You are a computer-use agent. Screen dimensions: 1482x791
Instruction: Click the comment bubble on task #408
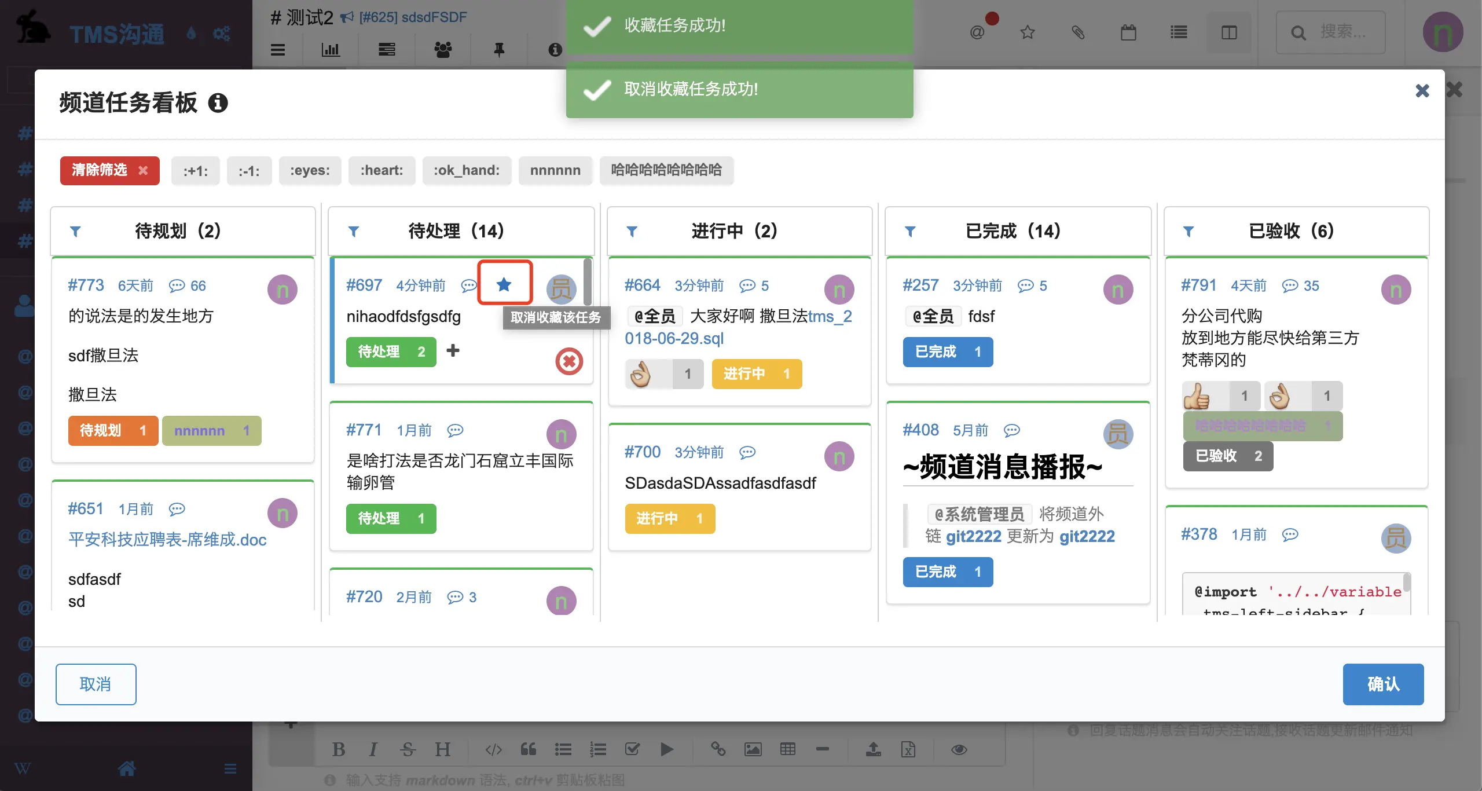pyautogui.click(x=1011, y=430)
